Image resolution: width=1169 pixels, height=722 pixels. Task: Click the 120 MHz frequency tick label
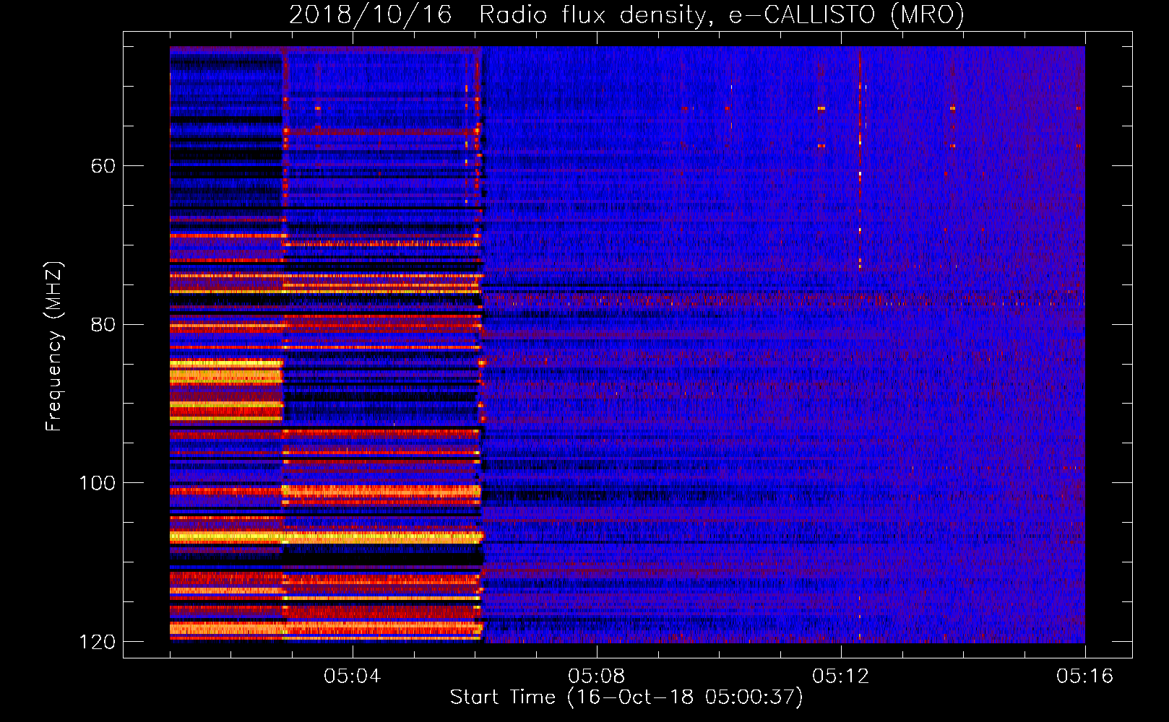coord(98,642)
